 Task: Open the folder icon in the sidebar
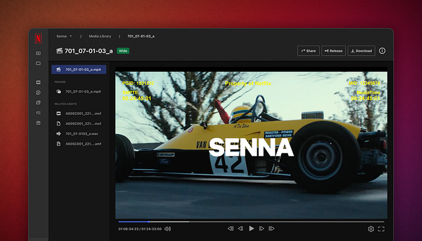[x=38, y=63]
